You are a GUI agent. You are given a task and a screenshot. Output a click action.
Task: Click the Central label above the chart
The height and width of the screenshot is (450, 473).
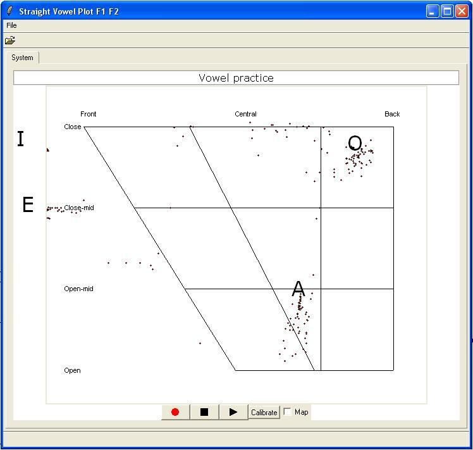pos(245,114)
